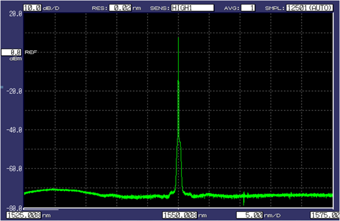Select the 1525.008 nm start wavelength field
Screen dimensions: 340x221
pyautogui.click(x=23, y=215)
